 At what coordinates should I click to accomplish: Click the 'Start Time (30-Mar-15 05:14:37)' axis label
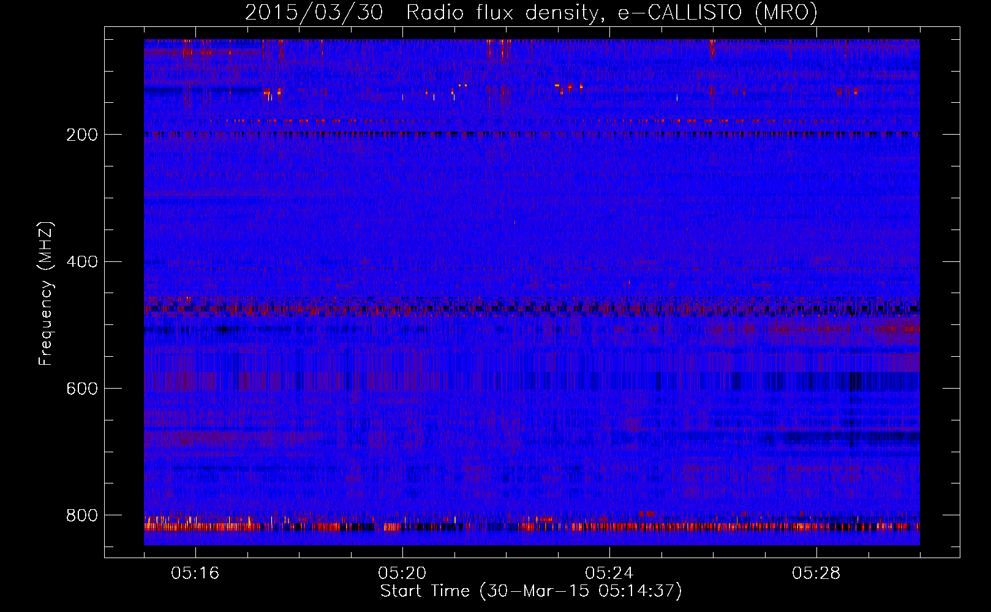[x=531, y=591]
